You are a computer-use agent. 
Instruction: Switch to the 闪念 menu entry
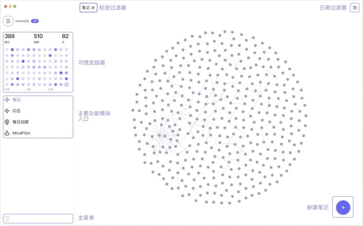pyautogui.click(x=16, y=111)
